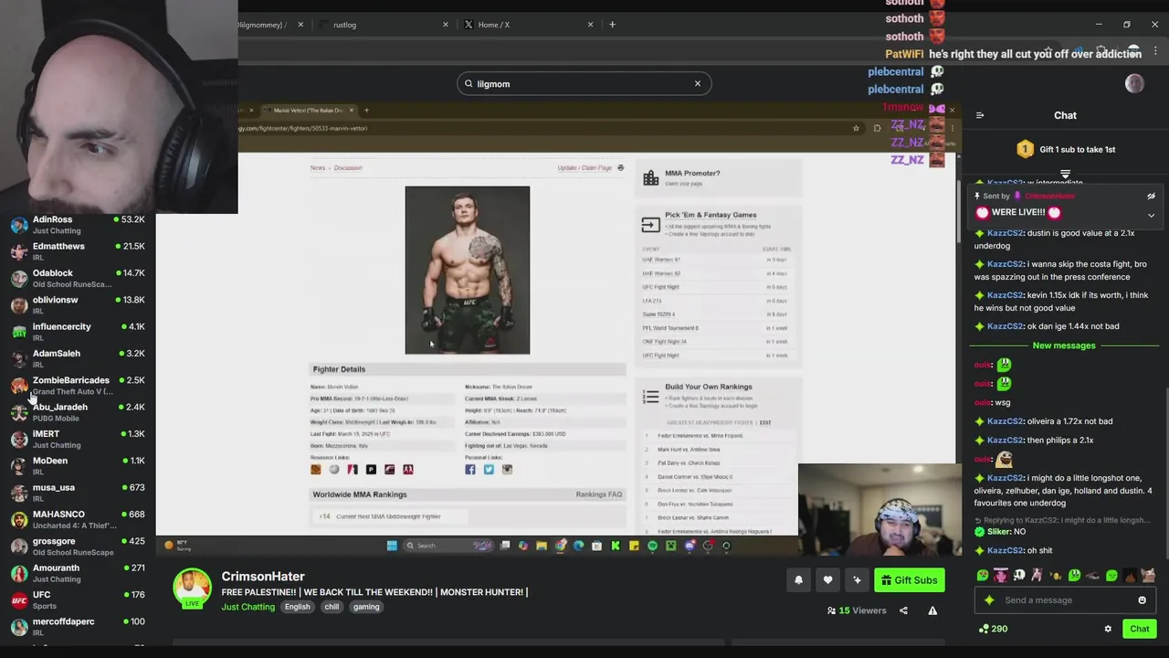
Task: Open oblivionsw channel in the sidebar
Action: (x=78, y=305)
